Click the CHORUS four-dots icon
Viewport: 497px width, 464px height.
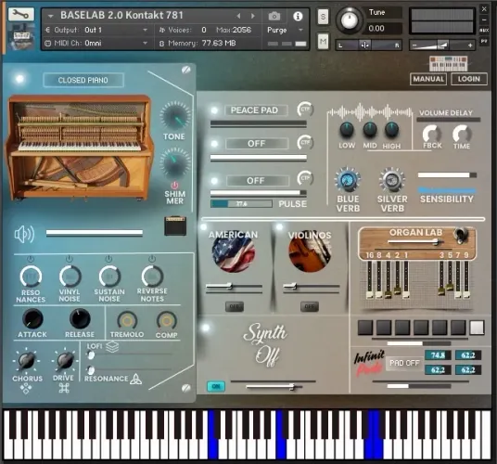click(26, 388)
